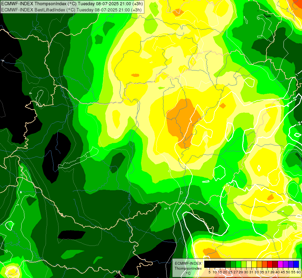Pick the magenta 40–45 legend swatch
This screenshot has width=302, height=278.
[280, 264]
